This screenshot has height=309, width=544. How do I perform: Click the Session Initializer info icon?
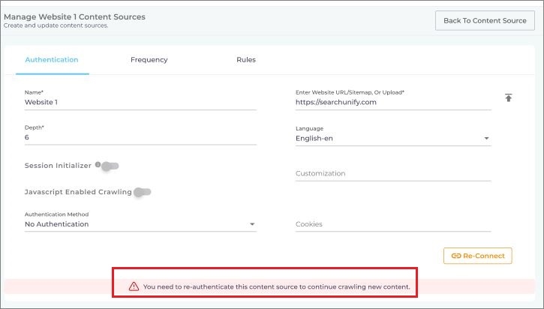[98, 165]
